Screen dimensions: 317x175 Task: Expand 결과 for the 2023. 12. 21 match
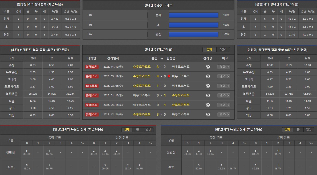tap(223, 115)
